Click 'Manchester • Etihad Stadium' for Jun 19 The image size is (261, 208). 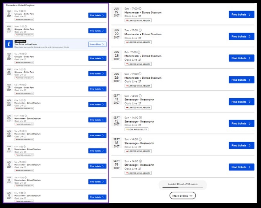pyautogui.click(x=143, y=13)
